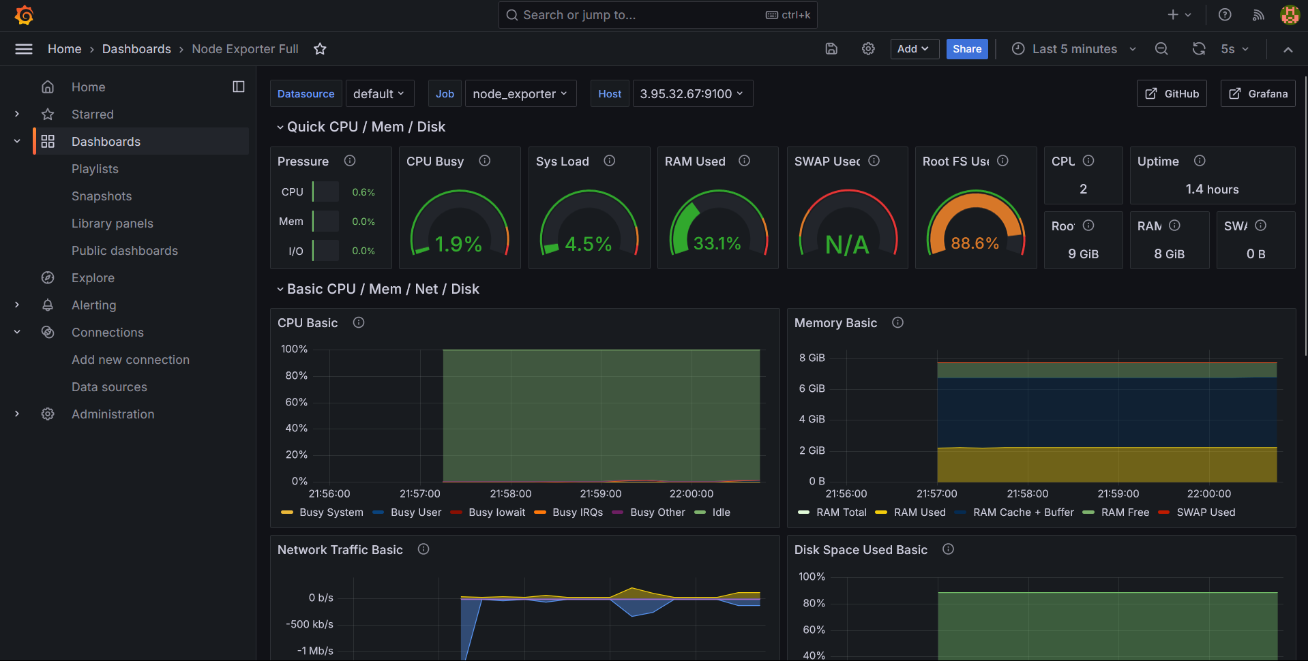Collapse the Basic CPU / Mem / Net / Disk row
The height and width of the screenshot is (661, 1308).
(378, 289)
